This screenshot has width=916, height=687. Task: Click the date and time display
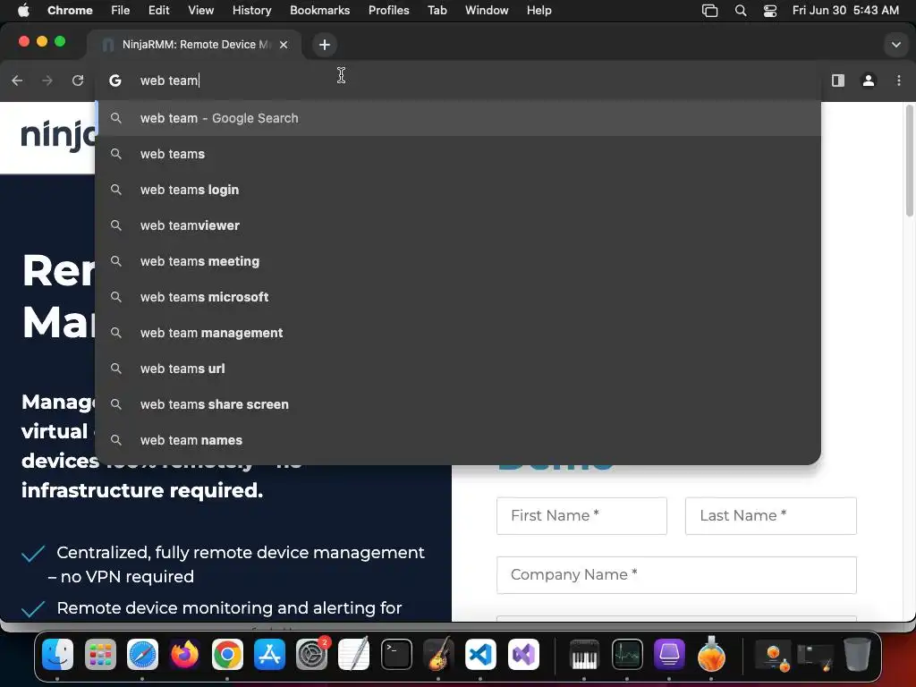(x=845, y=10)
